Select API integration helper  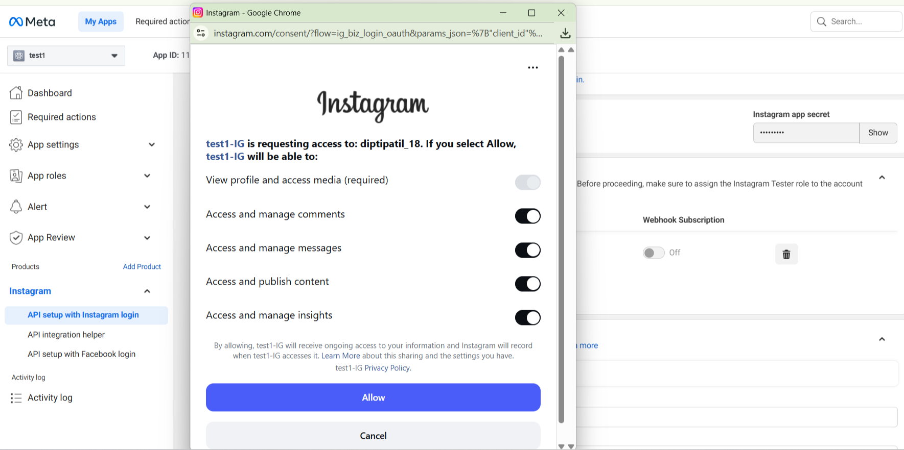point(66,335)
